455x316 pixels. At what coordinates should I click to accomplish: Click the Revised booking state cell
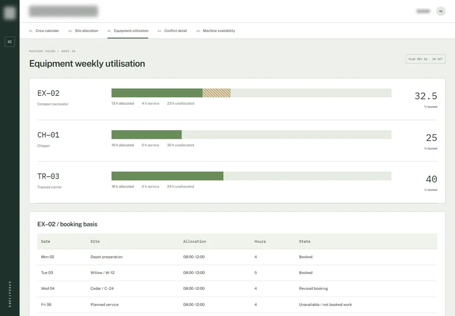[313, 289]
